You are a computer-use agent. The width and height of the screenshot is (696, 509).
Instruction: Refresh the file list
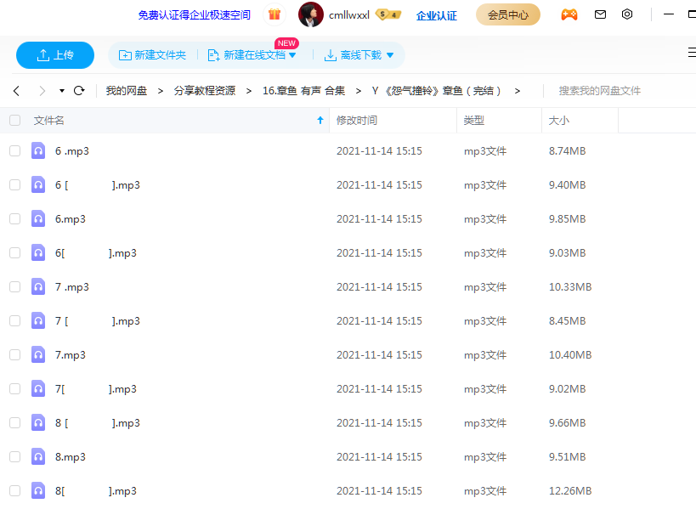79,89
